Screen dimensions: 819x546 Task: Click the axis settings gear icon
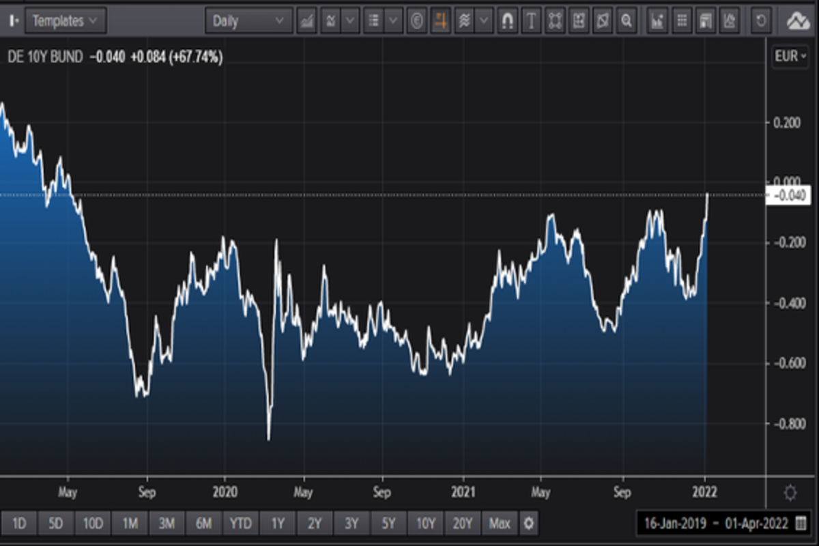[x=790, y=492]
